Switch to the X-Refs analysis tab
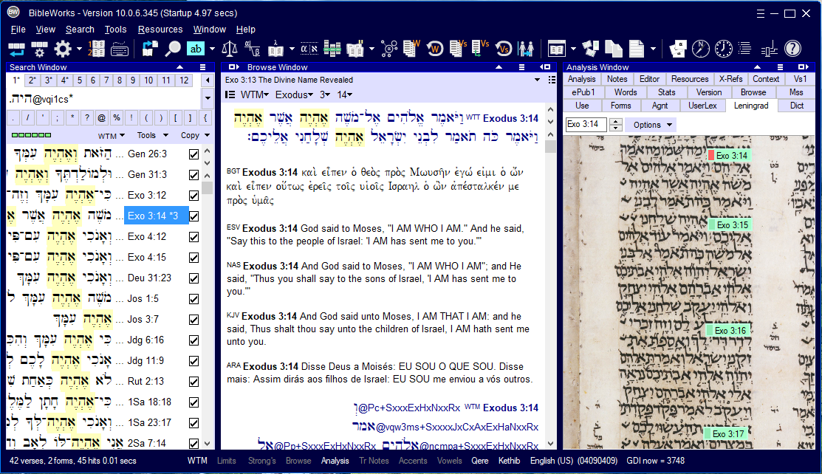This screenshot has height=474, width=822. point(730,79)
